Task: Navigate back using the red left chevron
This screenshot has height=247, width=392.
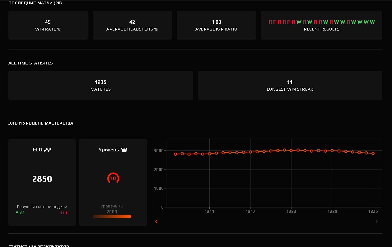Action: click(x=156, y=221)
